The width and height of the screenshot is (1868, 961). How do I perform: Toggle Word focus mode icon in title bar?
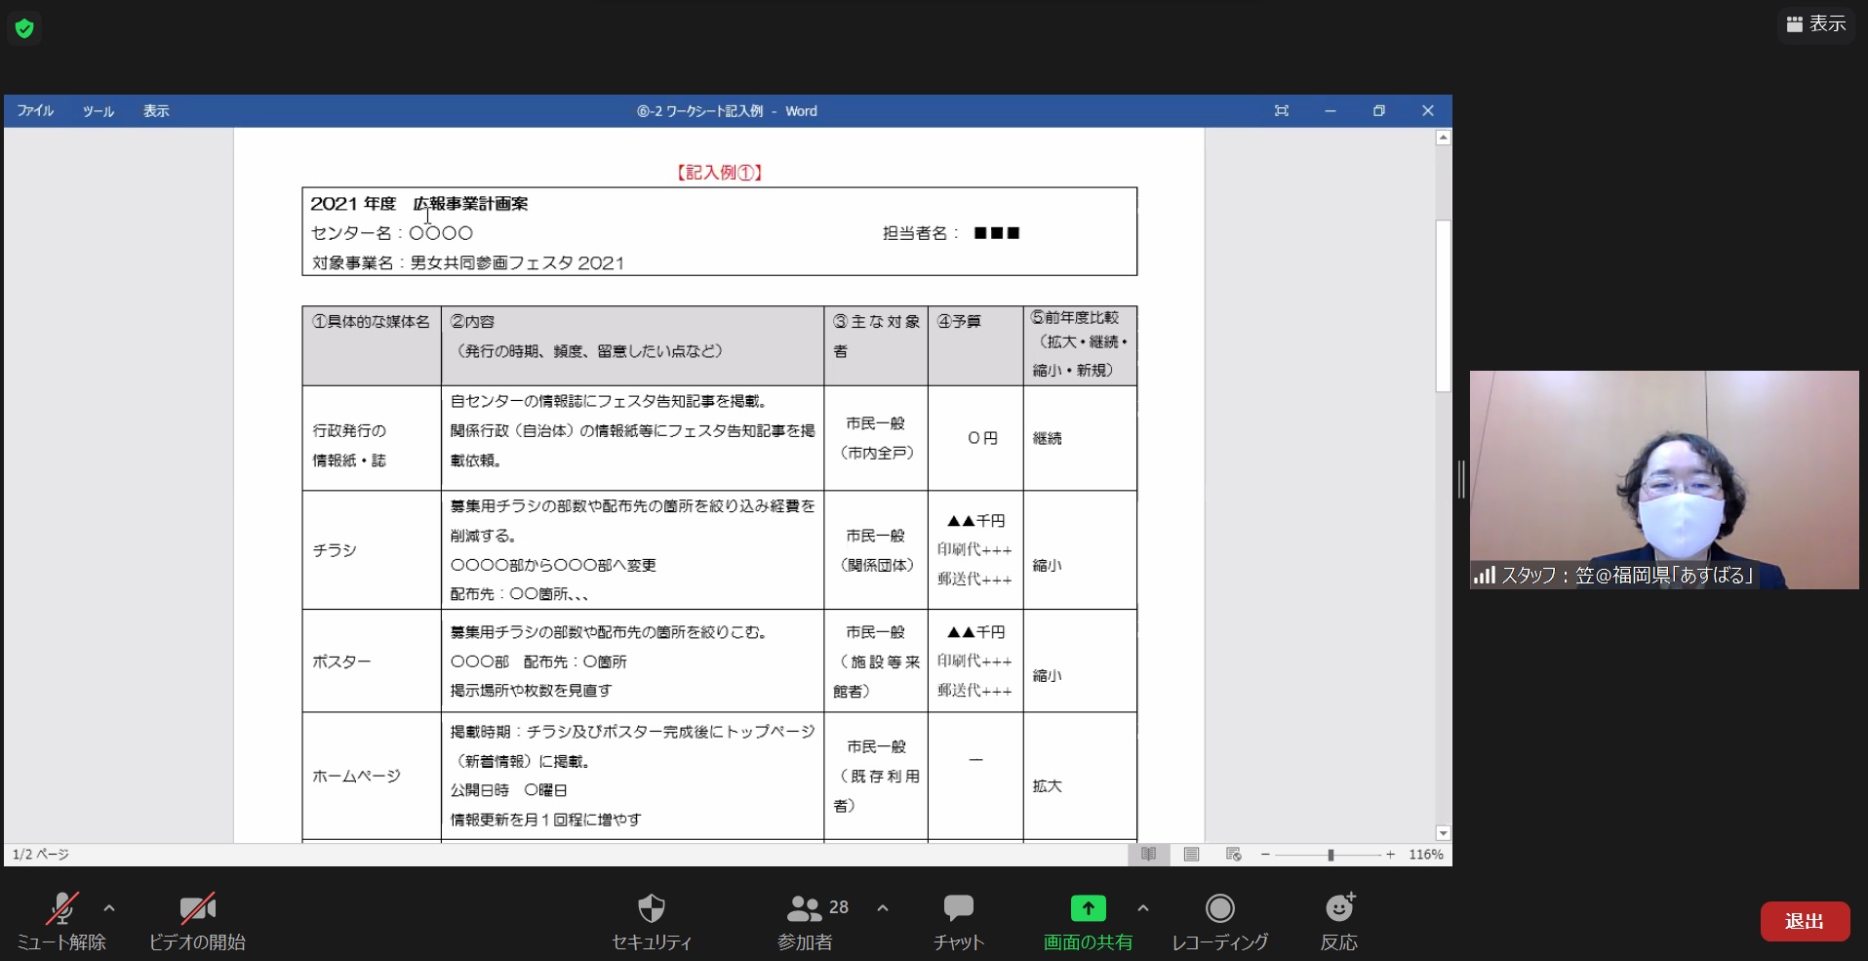(1282, 111)
